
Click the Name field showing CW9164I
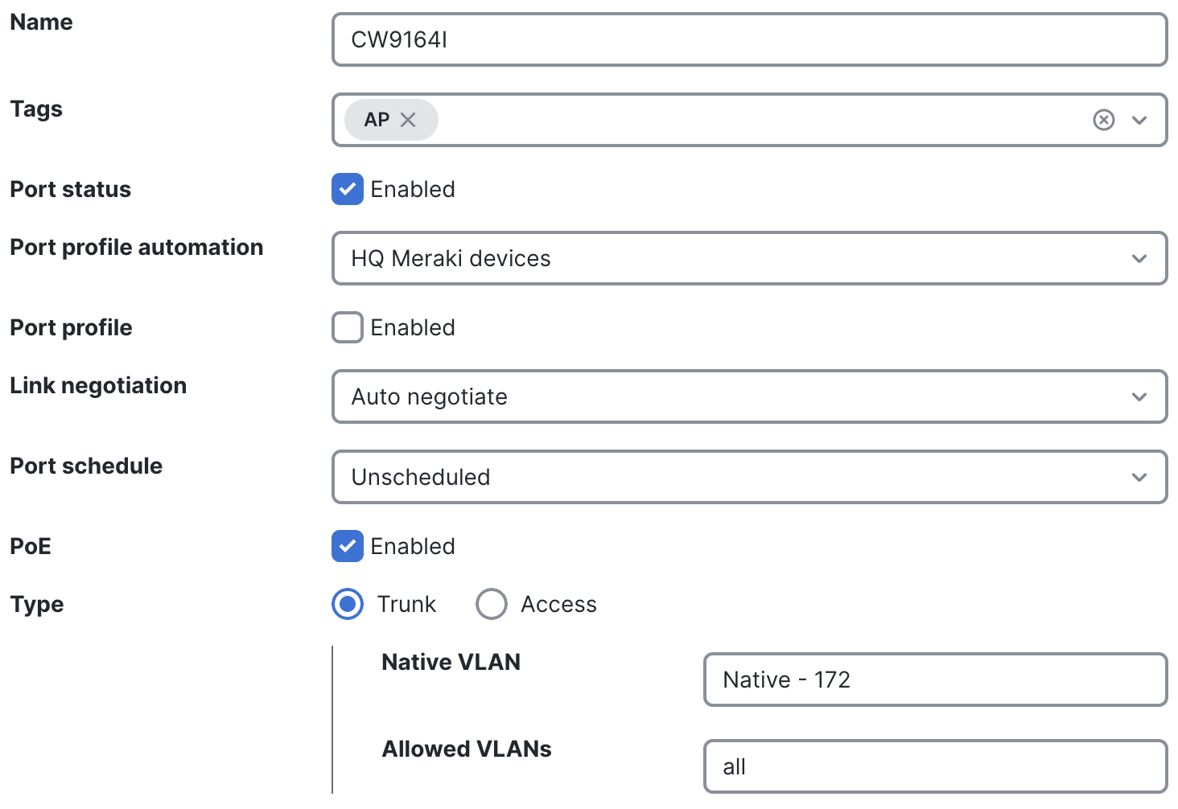click(x=748, y=39)
